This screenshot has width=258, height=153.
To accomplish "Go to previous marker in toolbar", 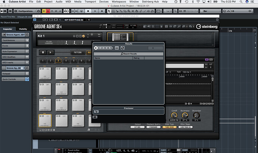I will (73, 11).
